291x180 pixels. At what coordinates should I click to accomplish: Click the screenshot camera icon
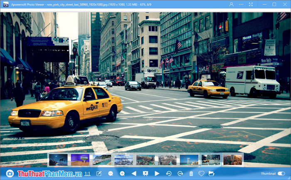click(10, 174)
